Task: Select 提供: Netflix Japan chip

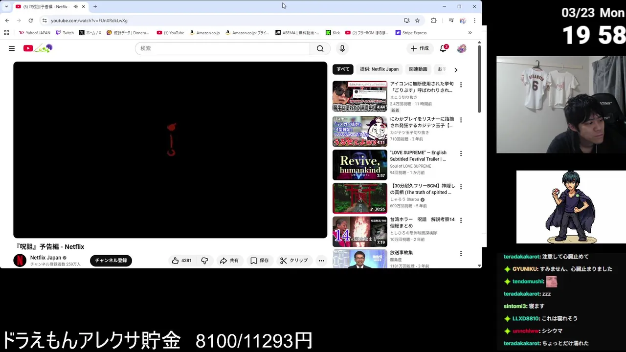Action: click(379, 69)
